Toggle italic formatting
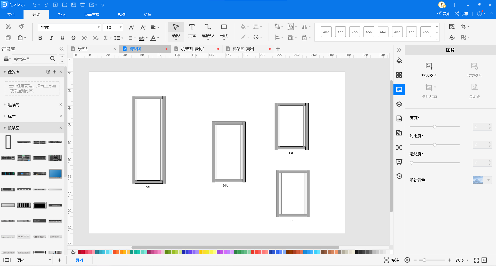The image size is (496, 266). tap(51, 38)
